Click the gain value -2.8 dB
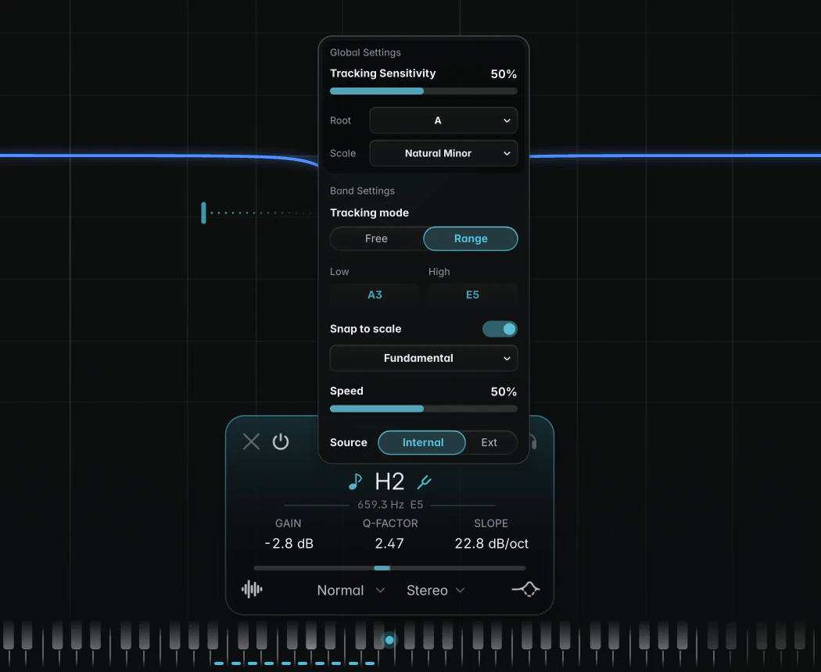 click(x=289, y=544)
